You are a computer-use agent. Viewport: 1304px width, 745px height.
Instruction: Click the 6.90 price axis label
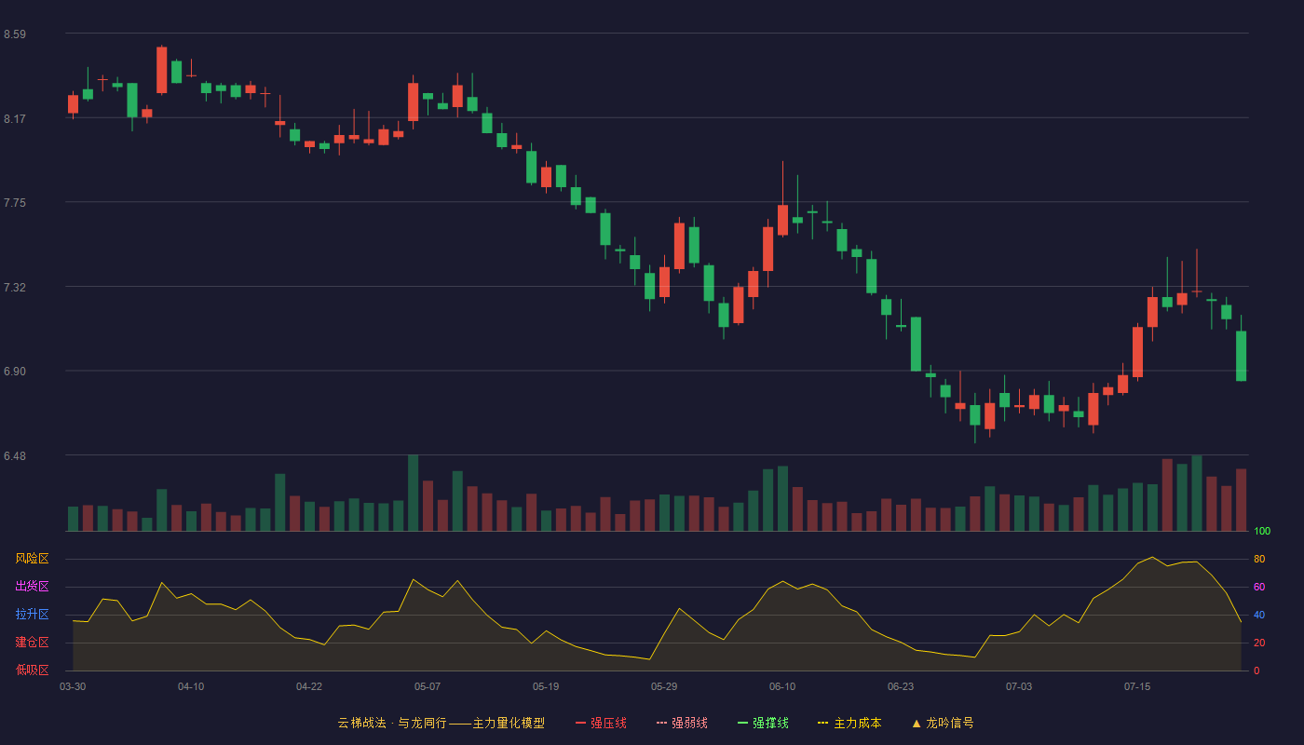coord(15,372)
